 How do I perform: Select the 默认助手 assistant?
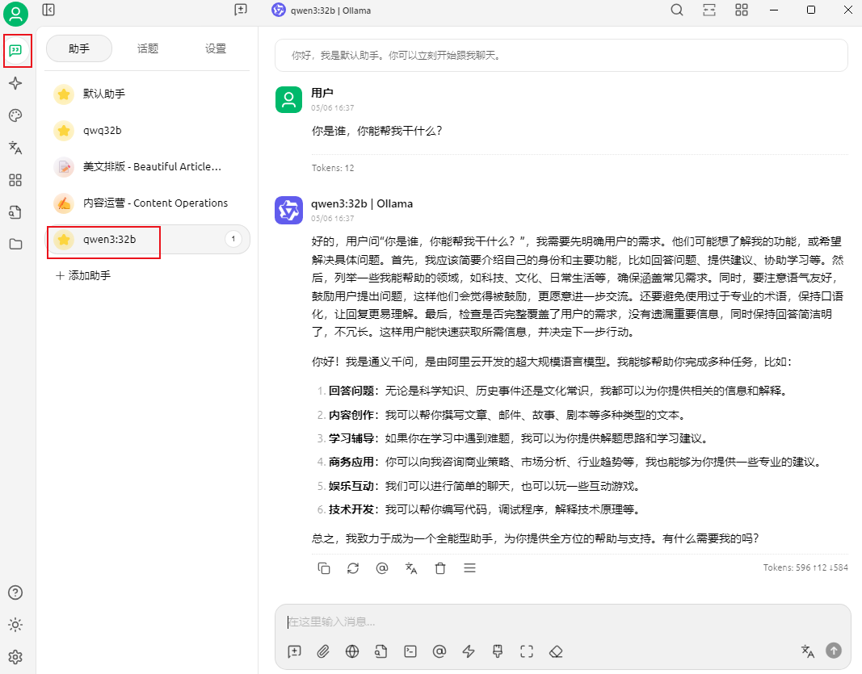(x=147, y=94)
